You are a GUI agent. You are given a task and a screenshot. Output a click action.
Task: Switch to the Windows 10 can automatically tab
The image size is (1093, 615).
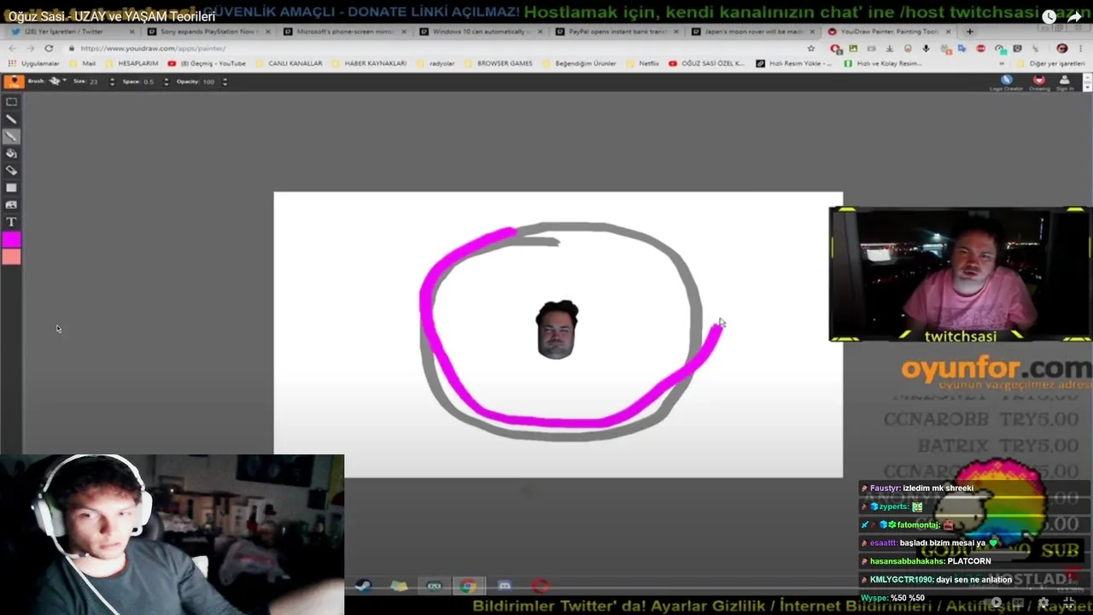[x=481, y=32]
